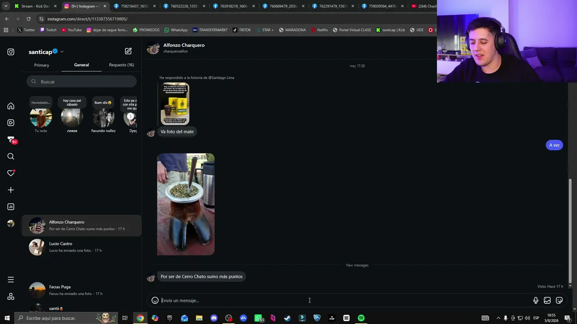Image resolution: width=577 pixels, height=324 pixels.
Task: Click the add photo icon in composer
Action: tap(547, 301)
